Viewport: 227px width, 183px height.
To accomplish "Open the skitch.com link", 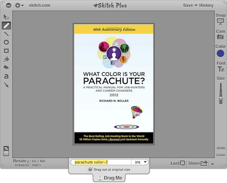I will (39, 5).
